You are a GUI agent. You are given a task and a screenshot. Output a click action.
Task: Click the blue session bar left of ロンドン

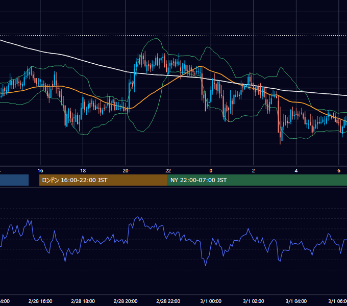14,180
